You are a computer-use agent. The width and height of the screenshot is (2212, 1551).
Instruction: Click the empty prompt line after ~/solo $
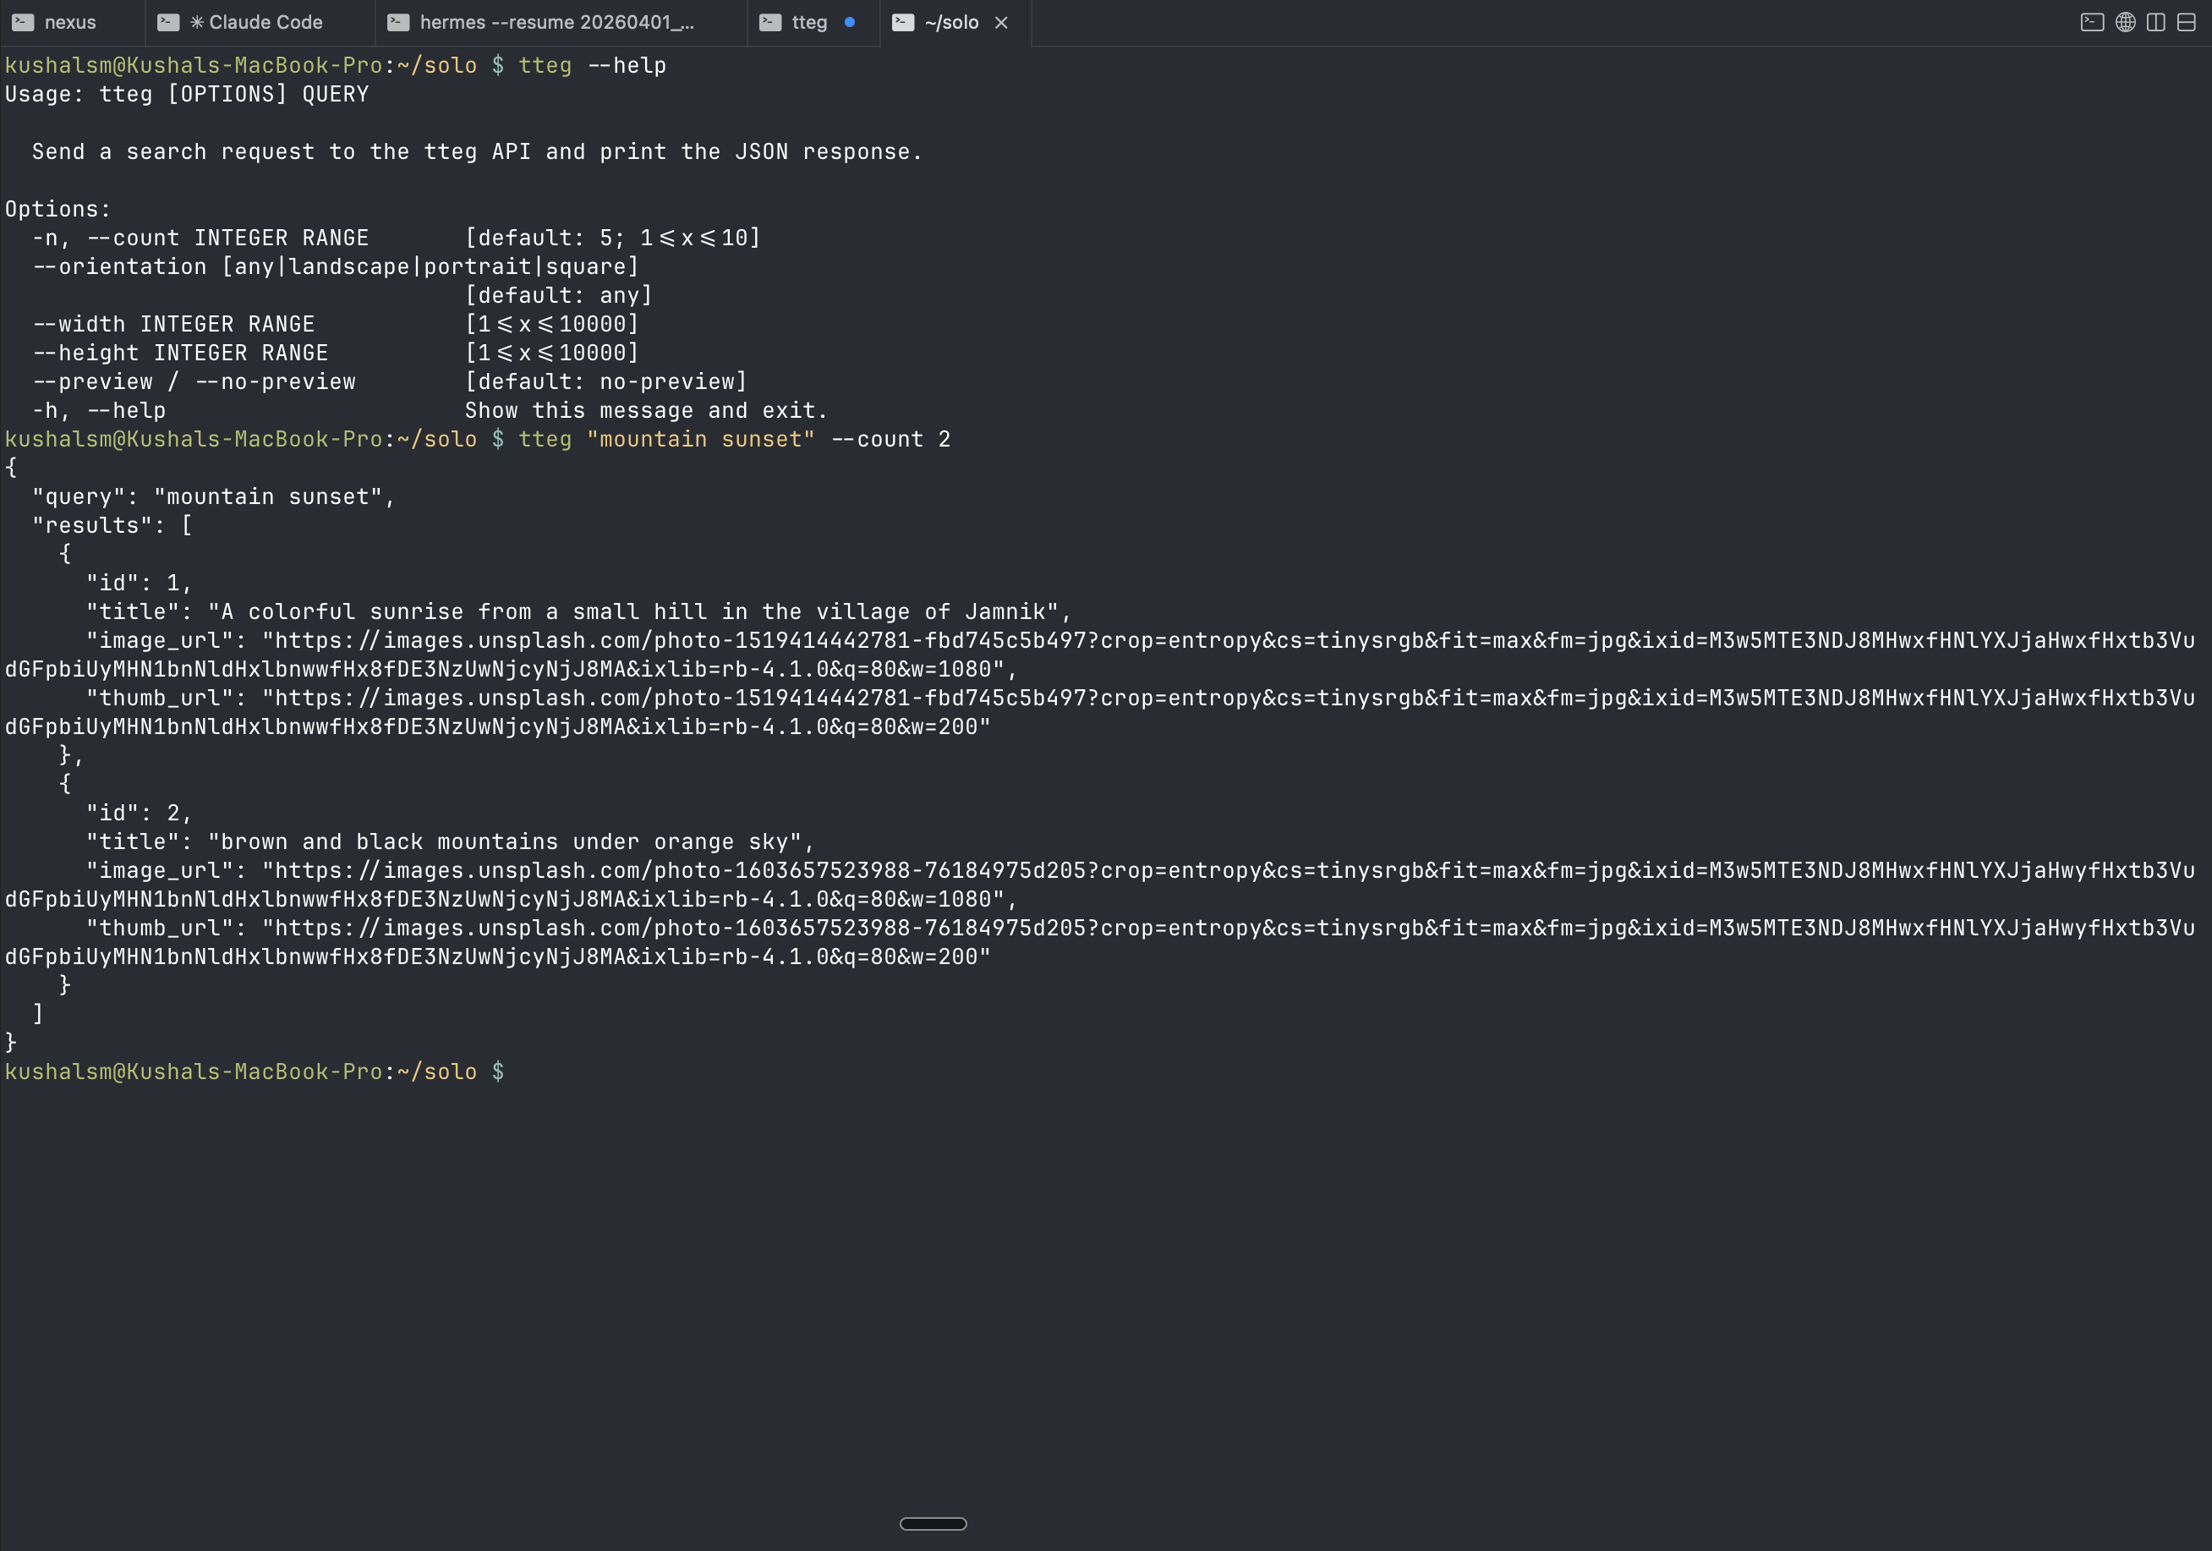click(578, 1072)
